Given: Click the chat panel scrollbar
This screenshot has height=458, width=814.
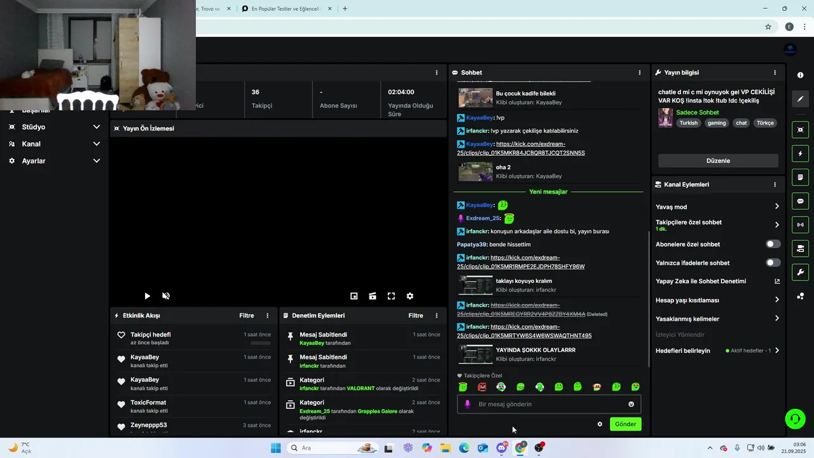Looking at the screenshot, I should (648, 298).
